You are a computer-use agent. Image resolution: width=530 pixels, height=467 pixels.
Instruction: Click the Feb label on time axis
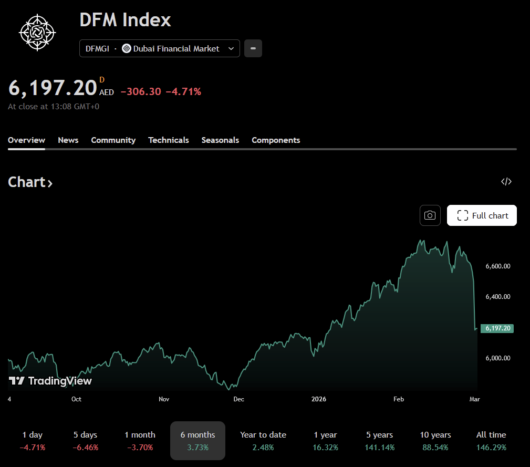(399, 399)
